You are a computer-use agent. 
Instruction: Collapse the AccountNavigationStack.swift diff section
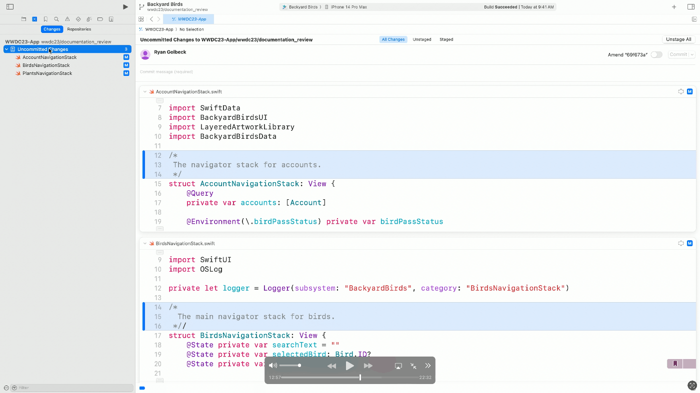[144, 92]
